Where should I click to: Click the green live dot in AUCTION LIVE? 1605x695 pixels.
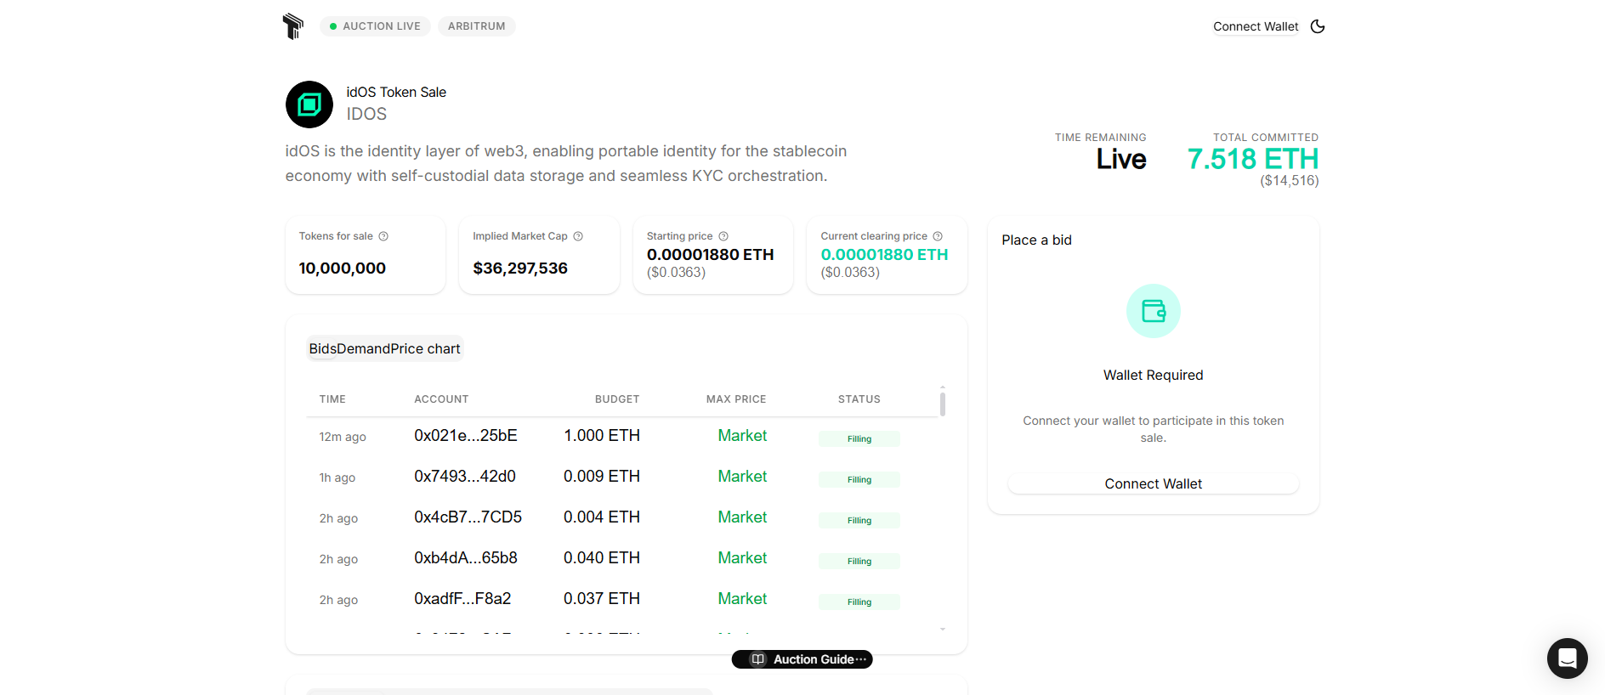point(333,26)
